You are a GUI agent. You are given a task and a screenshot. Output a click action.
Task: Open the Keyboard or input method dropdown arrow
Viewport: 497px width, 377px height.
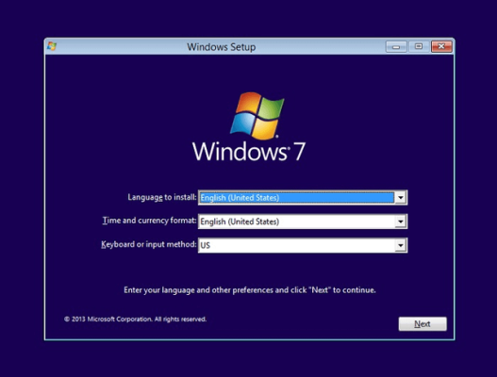401,245
